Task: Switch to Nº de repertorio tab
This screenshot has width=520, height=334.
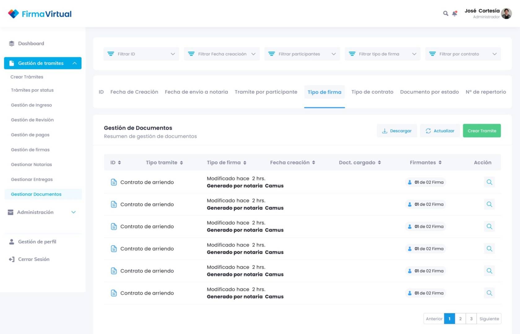Action: 486,92
